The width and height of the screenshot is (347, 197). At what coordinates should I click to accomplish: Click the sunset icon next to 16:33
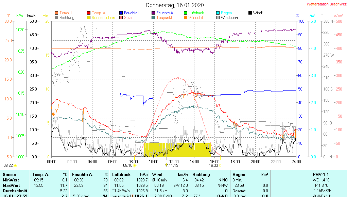click(x=220, y=165)
